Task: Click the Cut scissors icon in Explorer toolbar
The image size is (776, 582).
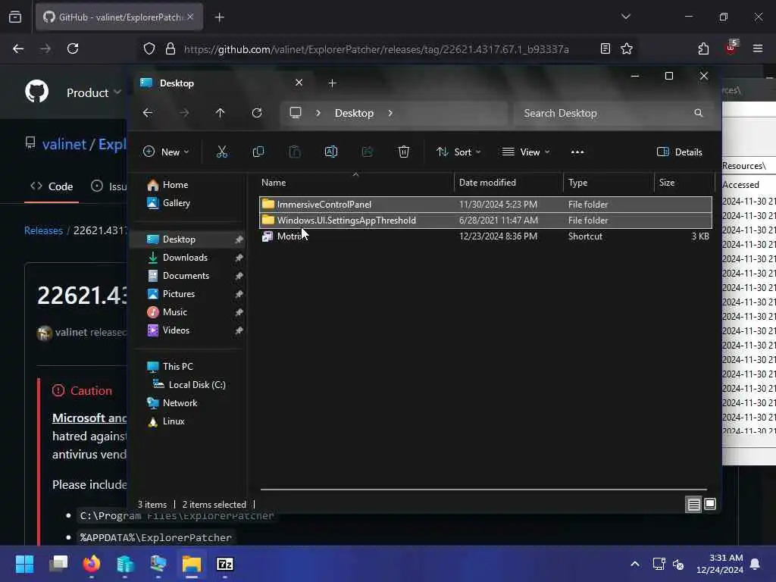Action: tap(222, 152)
